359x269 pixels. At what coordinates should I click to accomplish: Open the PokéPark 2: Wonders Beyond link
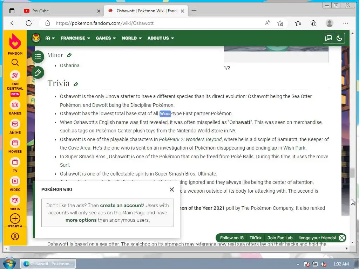pos(190,139)
